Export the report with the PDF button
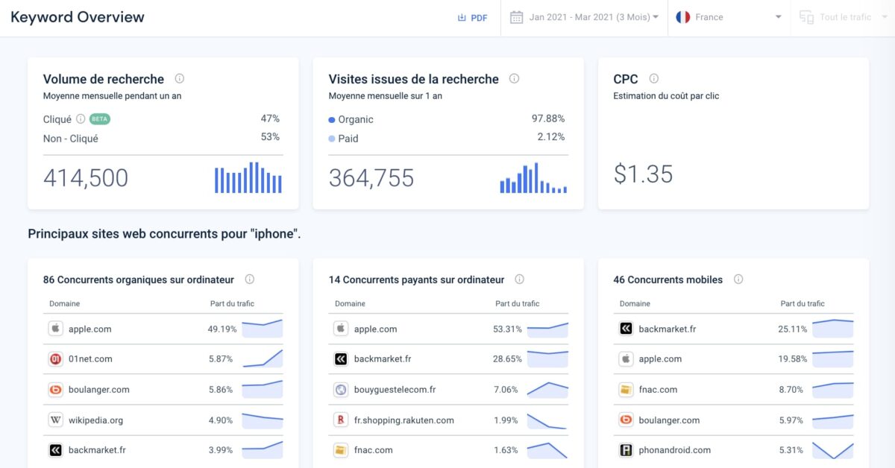This screenshot has height=468, width=895. coord(473,18)
